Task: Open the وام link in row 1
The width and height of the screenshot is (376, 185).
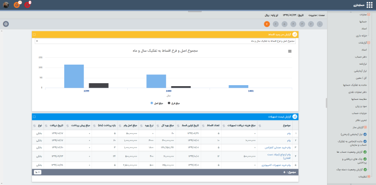Action: (x=289, y=133)
